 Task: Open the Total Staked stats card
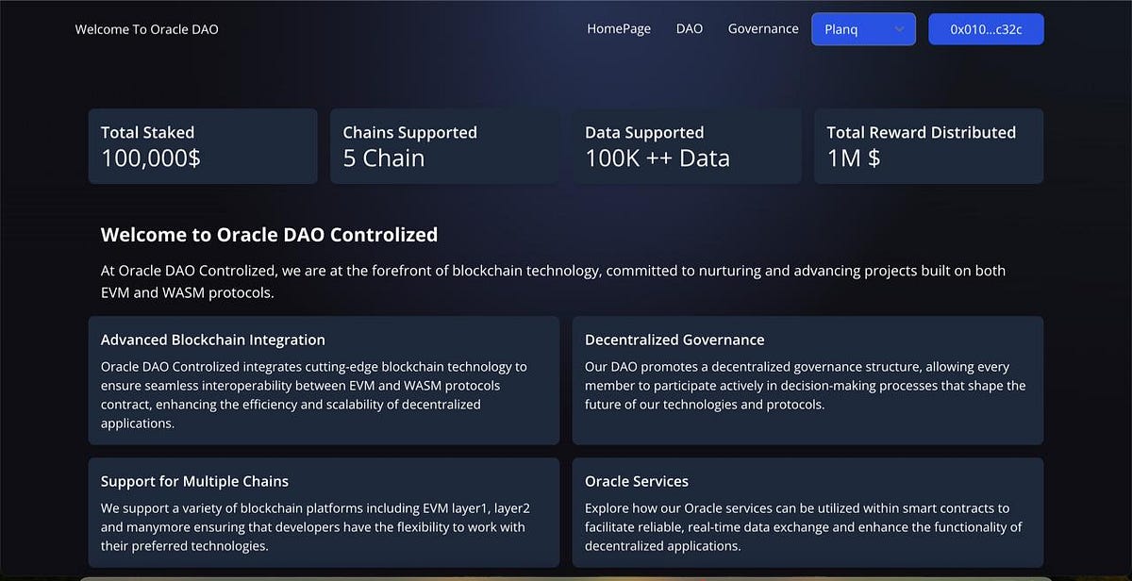(202, 146)
